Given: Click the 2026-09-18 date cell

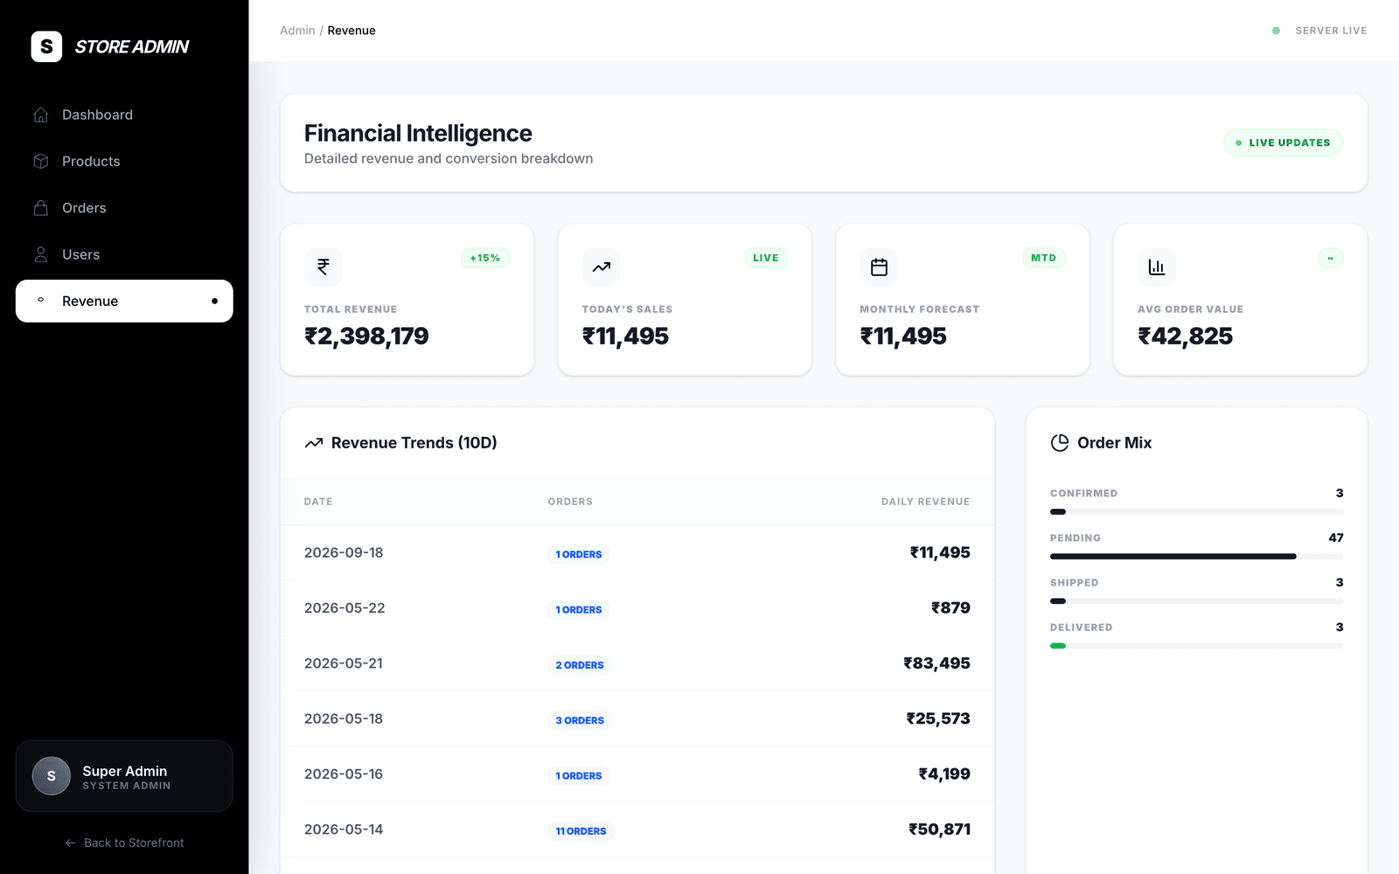Looking at the screenshot, I should click(344, 552).
